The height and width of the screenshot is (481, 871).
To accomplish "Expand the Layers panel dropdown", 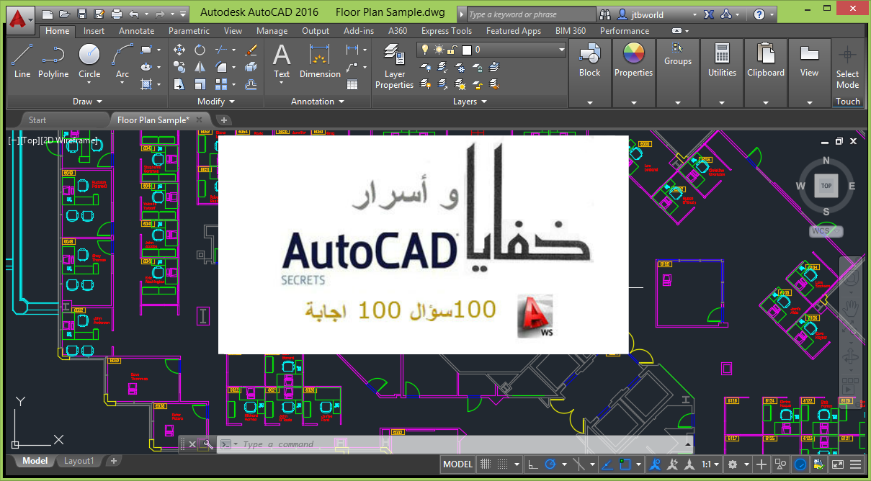I will pos(470,102).
